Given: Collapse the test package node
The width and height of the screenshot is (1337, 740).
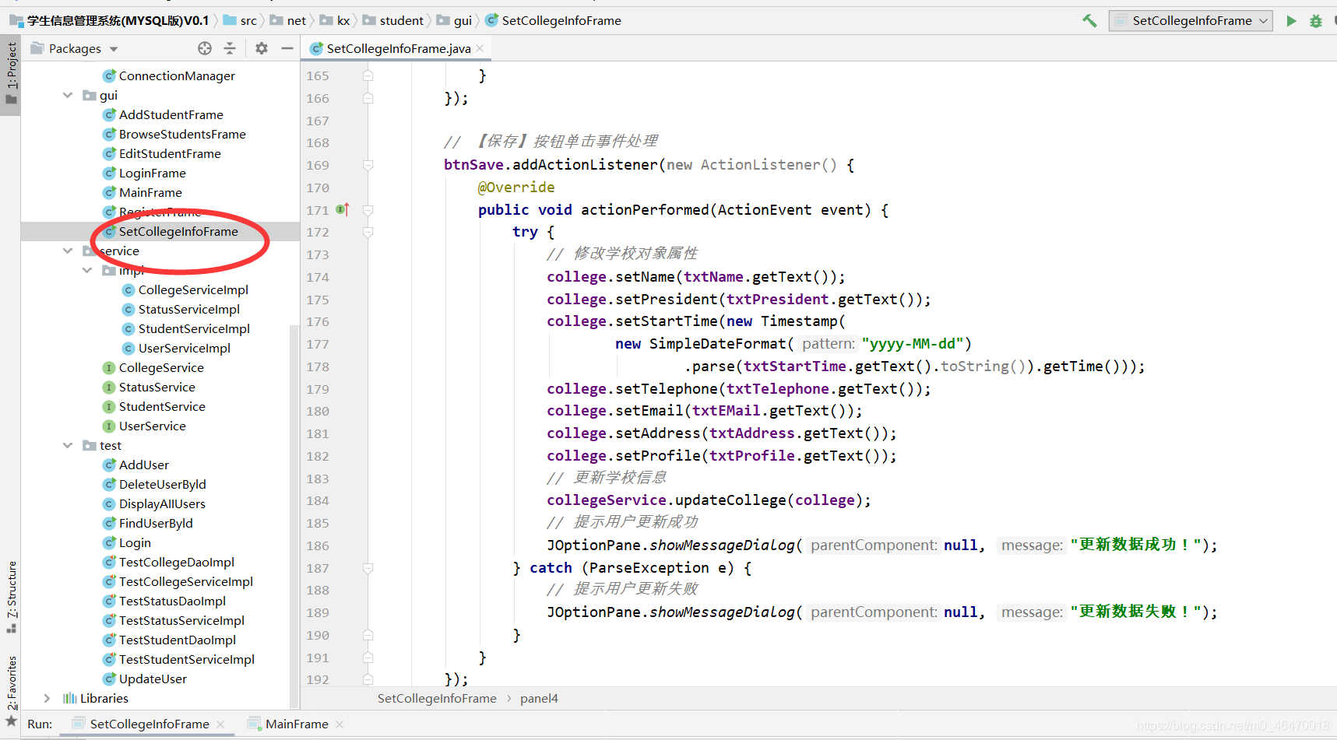Looking at the screenshot, I should point(68,445).
